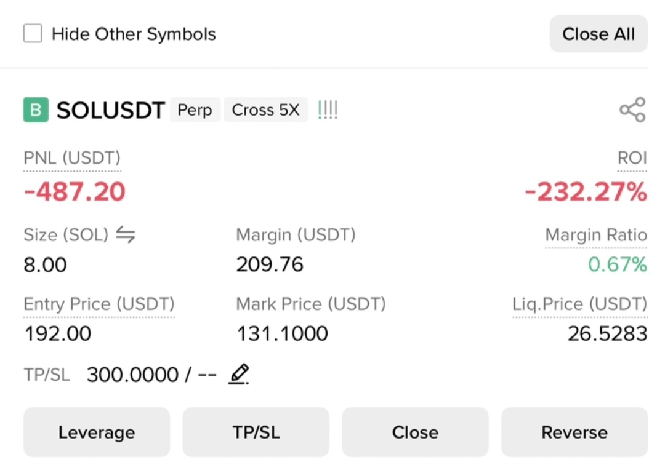Screen dimensions: 665x465
Task: Tick the Hide Other Symbols checkbox
Action: 33,33
